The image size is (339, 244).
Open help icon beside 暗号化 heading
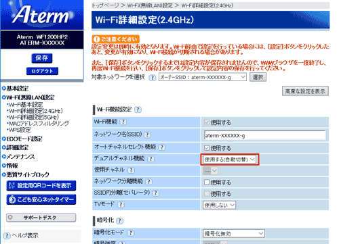(119, 221)
